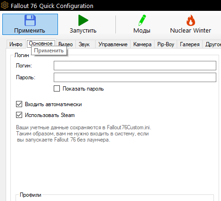Click the Основное tab
Viewport: 221px width, 201px height.
click(41, 43)
